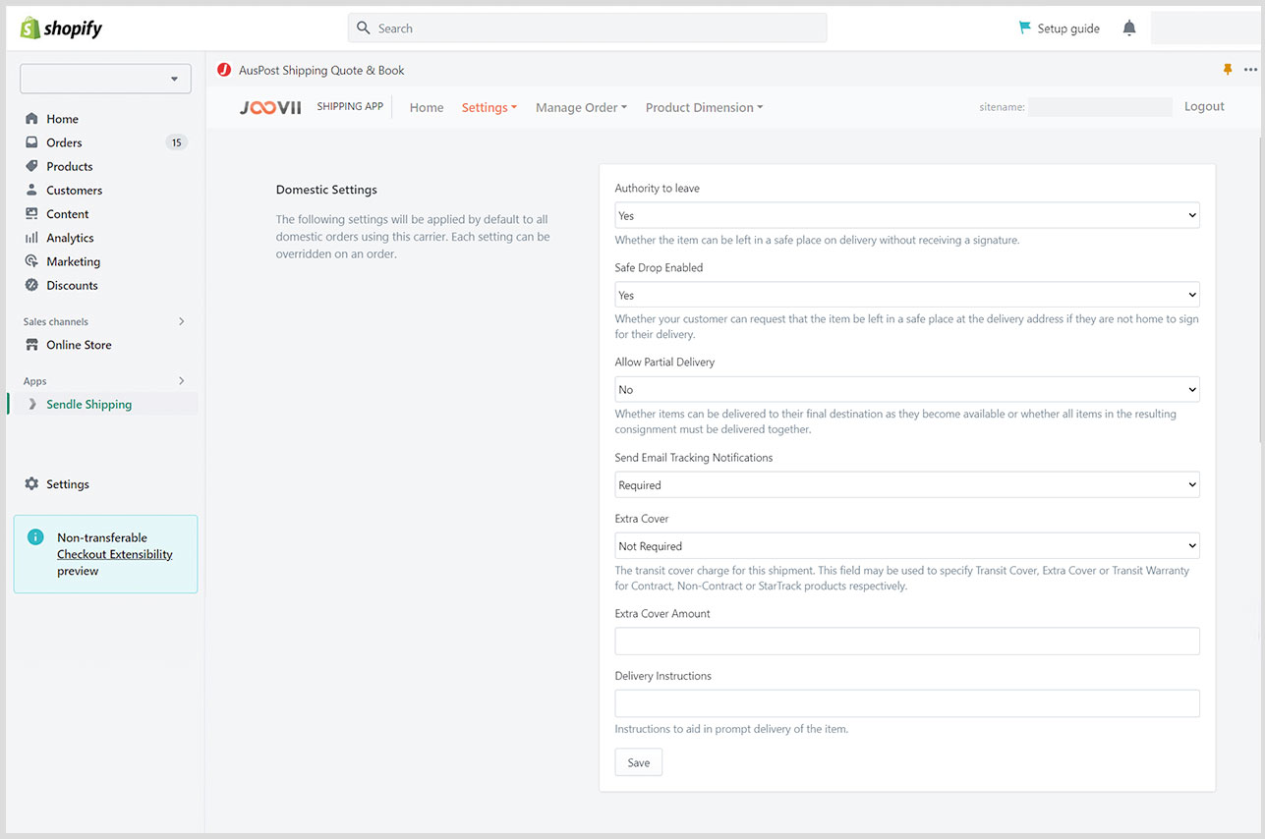1265x839 pixels.
Task: Open the notifications bell
Action: click(1129, 28)
